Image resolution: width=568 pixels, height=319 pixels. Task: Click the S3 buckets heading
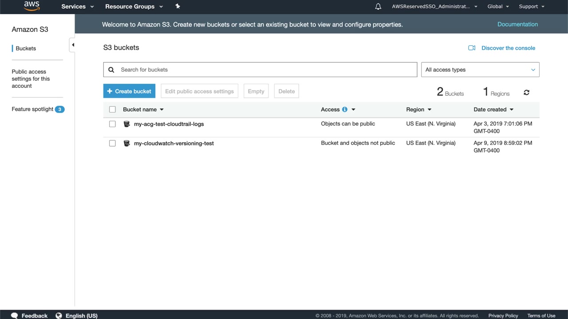(x=121, y=47)
